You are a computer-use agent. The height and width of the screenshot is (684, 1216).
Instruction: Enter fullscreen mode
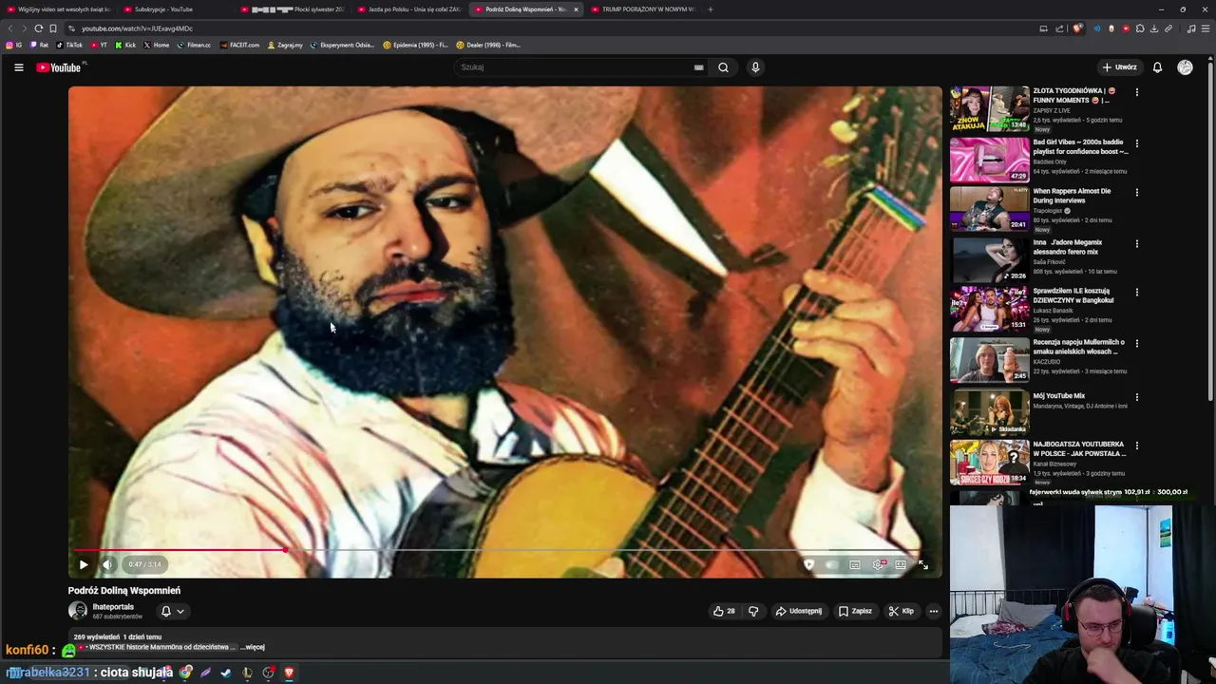click(923, 564)
